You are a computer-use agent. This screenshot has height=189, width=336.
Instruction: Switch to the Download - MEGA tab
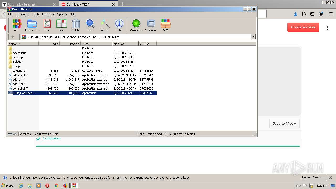(88, 4)
